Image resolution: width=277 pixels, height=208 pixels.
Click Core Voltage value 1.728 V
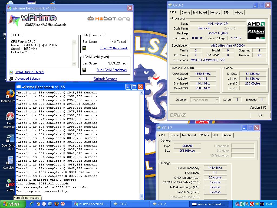click(236, 38)
